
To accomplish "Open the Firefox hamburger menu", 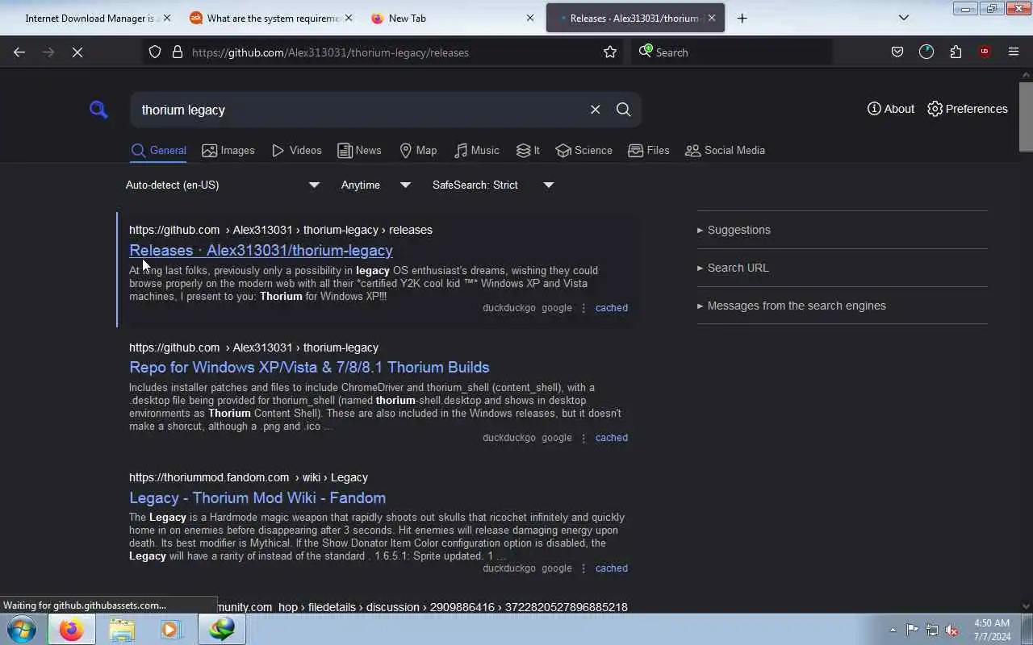I will pyautogui.click(x=1014, y=52).
